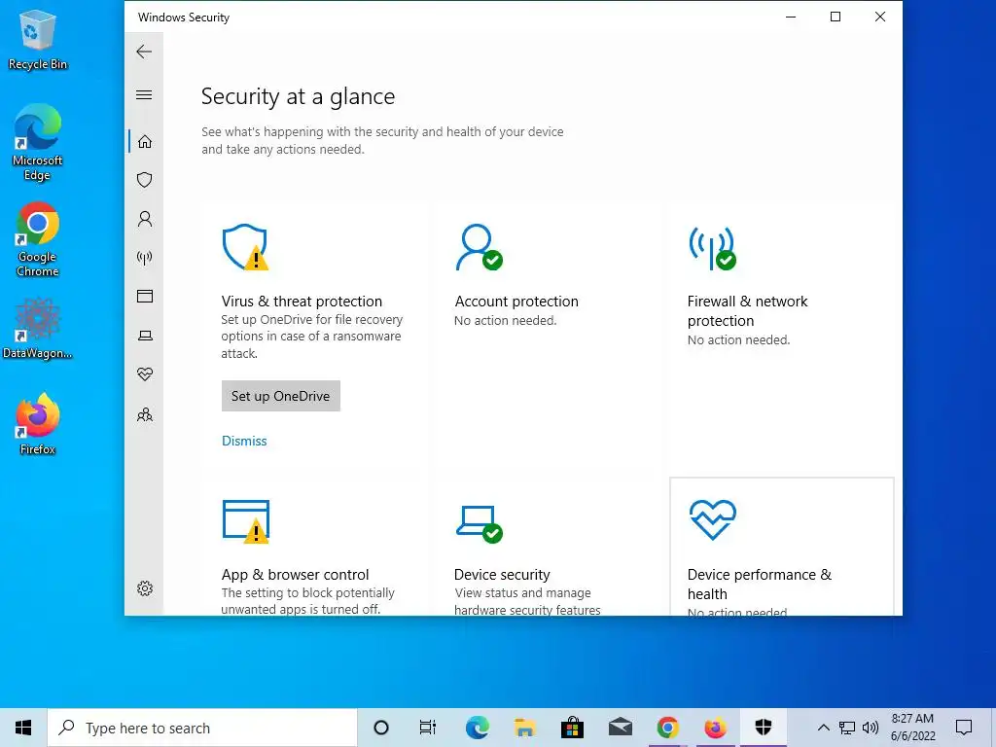996x747 pixels.
Task: Open Account protection person icon in sidebar
Action: (x=145, y=219)
